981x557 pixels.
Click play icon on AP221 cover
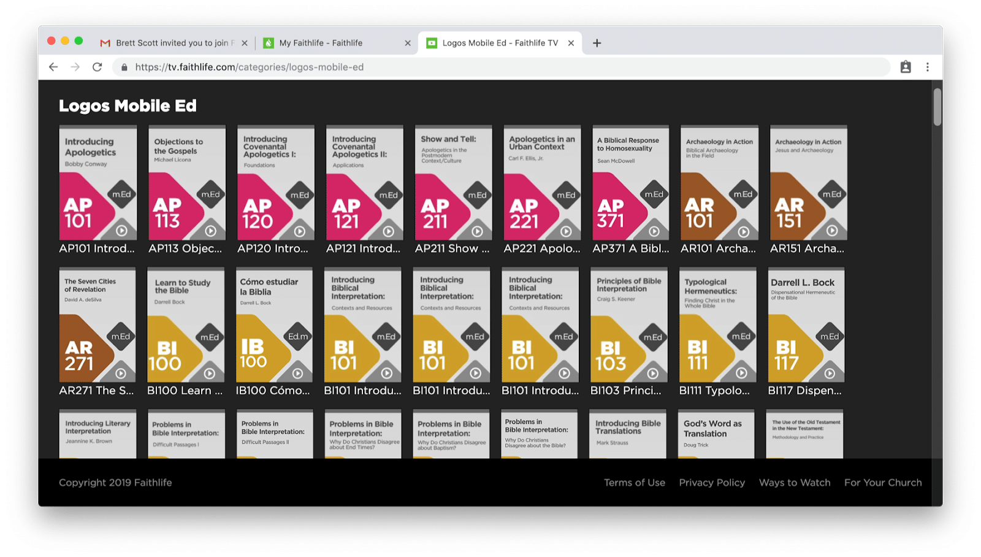tap(566, 231)
